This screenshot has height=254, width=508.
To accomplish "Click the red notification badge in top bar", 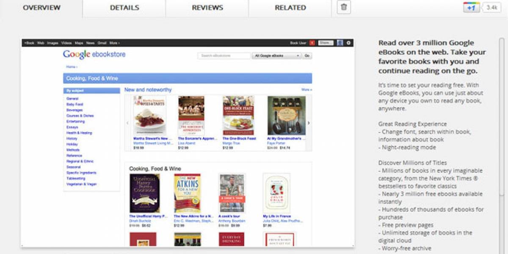I will click(x=312, y=43).
